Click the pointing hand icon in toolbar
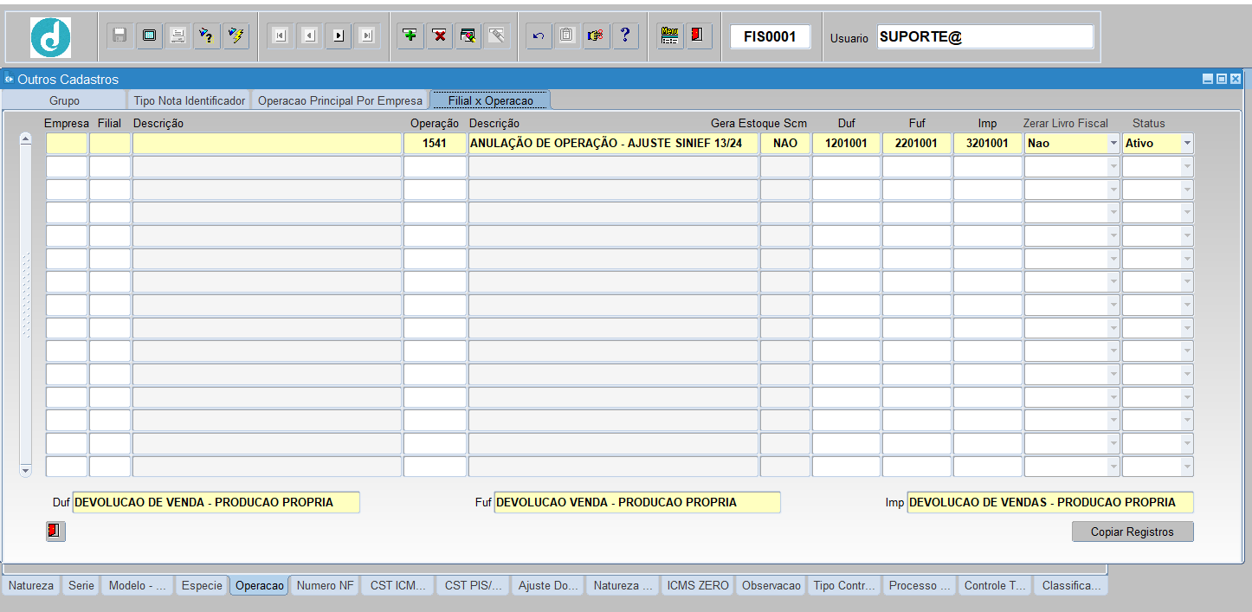The width and height of the screenshot is (1252, 612). [x=596, y=35]
